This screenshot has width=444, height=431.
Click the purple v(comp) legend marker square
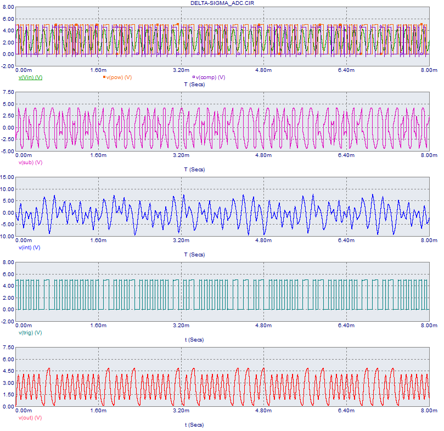193,77
